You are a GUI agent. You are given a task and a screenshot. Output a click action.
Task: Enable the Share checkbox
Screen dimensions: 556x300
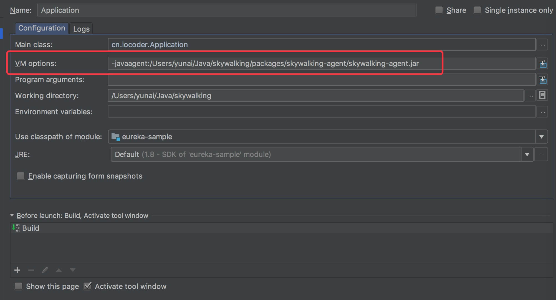(x=439, y=10)
